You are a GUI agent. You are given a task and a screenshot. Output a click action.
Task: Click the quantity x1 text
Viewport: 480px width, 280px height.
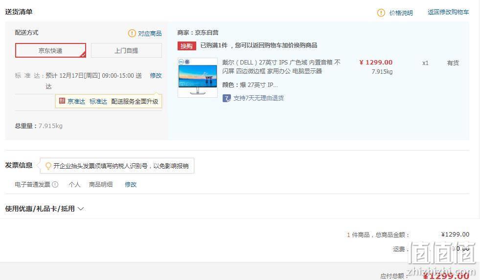[425, 63]
